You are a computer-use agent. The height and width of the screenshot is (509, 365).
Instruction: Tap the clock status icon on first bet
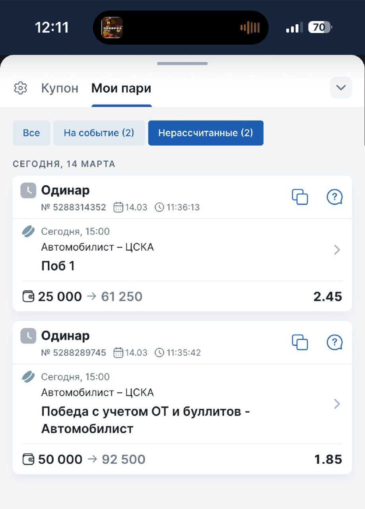pos(28,191)
